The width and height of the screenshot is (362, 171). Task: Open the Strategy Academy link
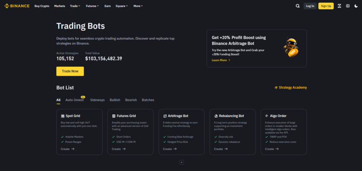[x=291, y=88]
